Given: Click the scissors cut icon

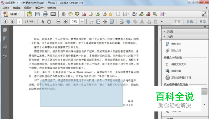Looking at the screenshot, I should click(142, 21).
